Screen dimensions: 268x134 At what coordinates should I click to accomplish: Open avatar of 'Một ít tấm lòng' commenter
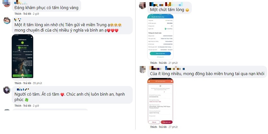[x=7, y=21]
